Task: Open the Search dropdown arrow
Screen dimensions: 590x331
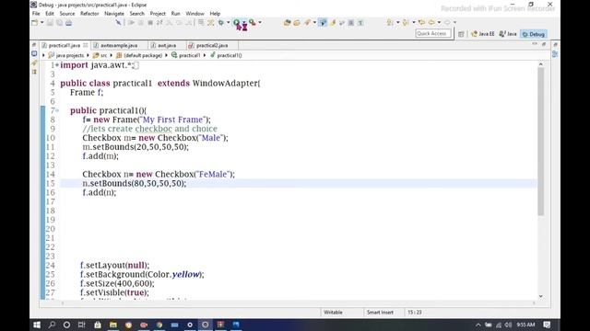Action: click(314, 22)
